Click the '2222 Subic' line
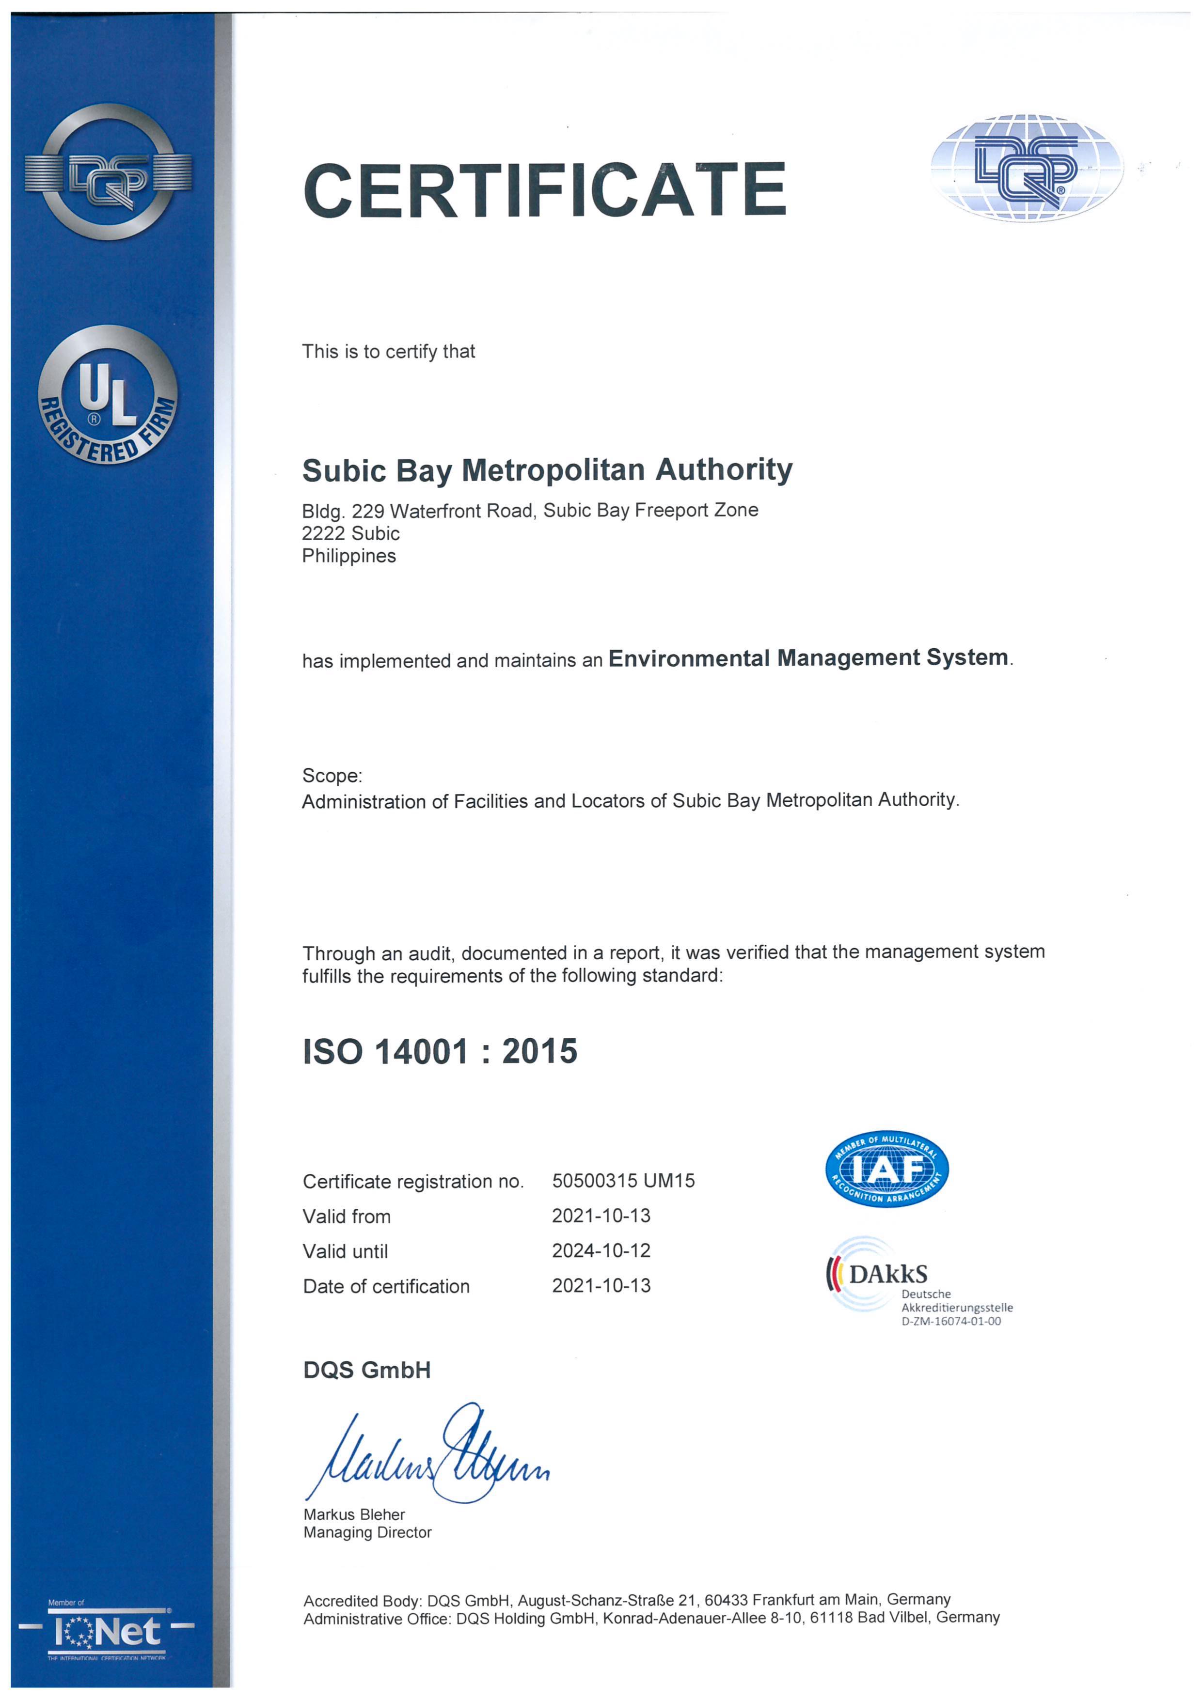The width and height of the screenshot is (1202, 1700). coord(350,533)
